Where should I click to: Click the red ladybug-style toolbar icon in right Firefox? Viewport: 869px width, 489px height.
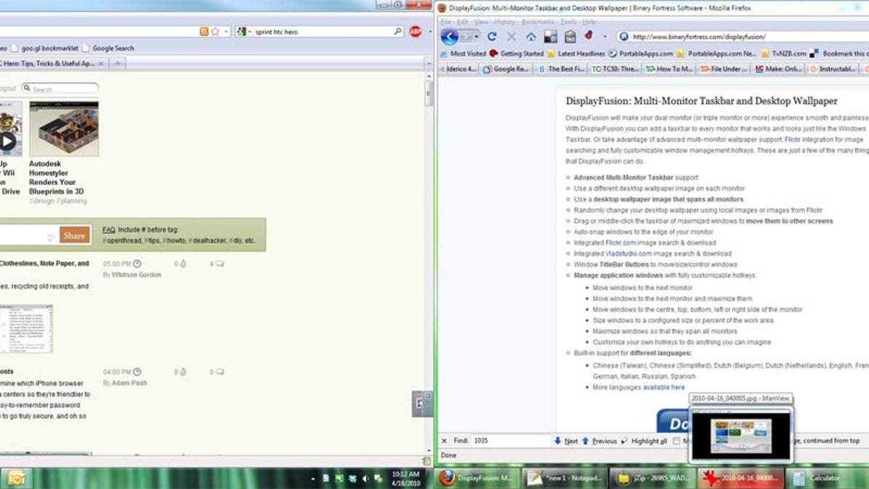(588, 35)
